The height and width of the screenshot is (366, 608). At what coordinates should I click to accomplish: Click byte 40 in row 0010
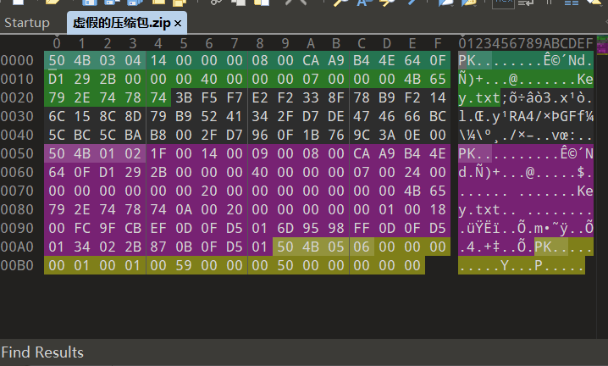(209, 79)
